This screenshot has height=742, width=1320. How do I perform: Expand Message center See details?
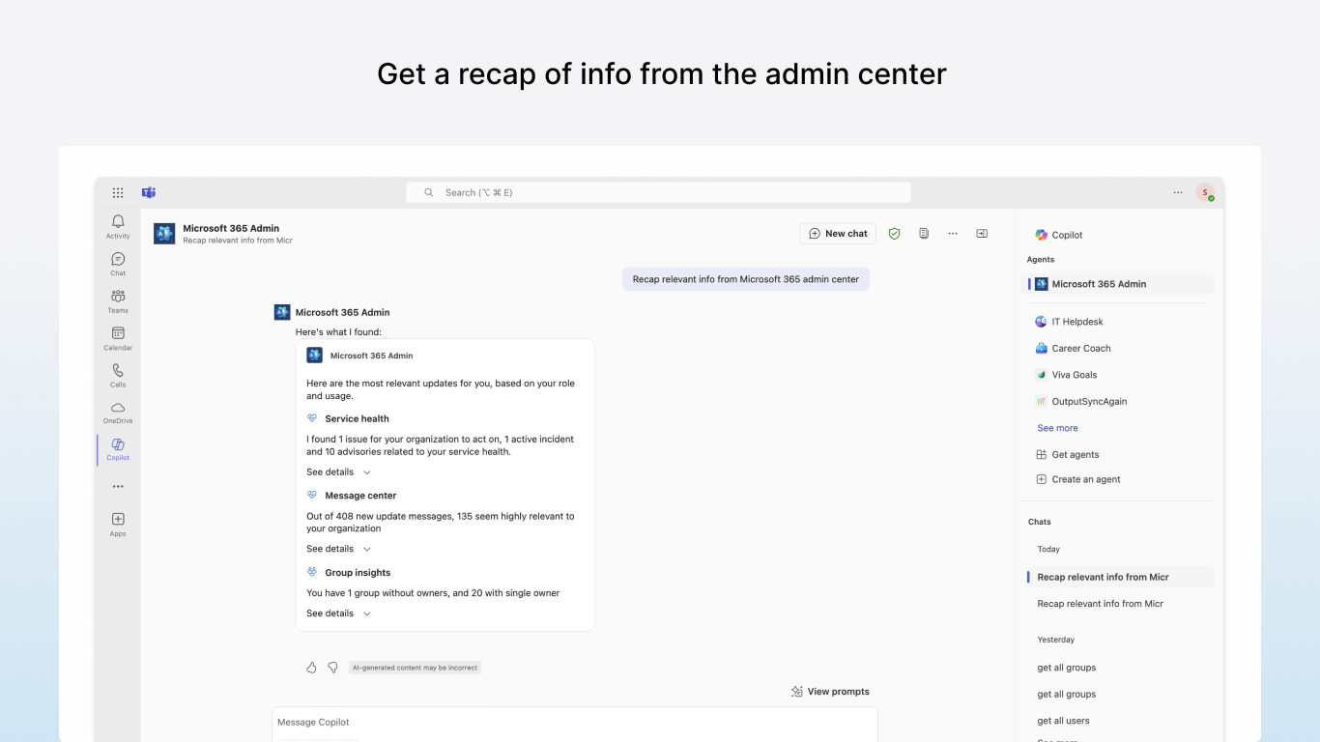339,549
